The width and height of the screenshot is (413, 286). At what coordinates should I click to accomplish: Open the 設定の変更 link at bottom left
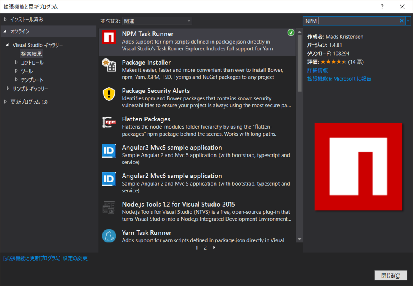45,258
